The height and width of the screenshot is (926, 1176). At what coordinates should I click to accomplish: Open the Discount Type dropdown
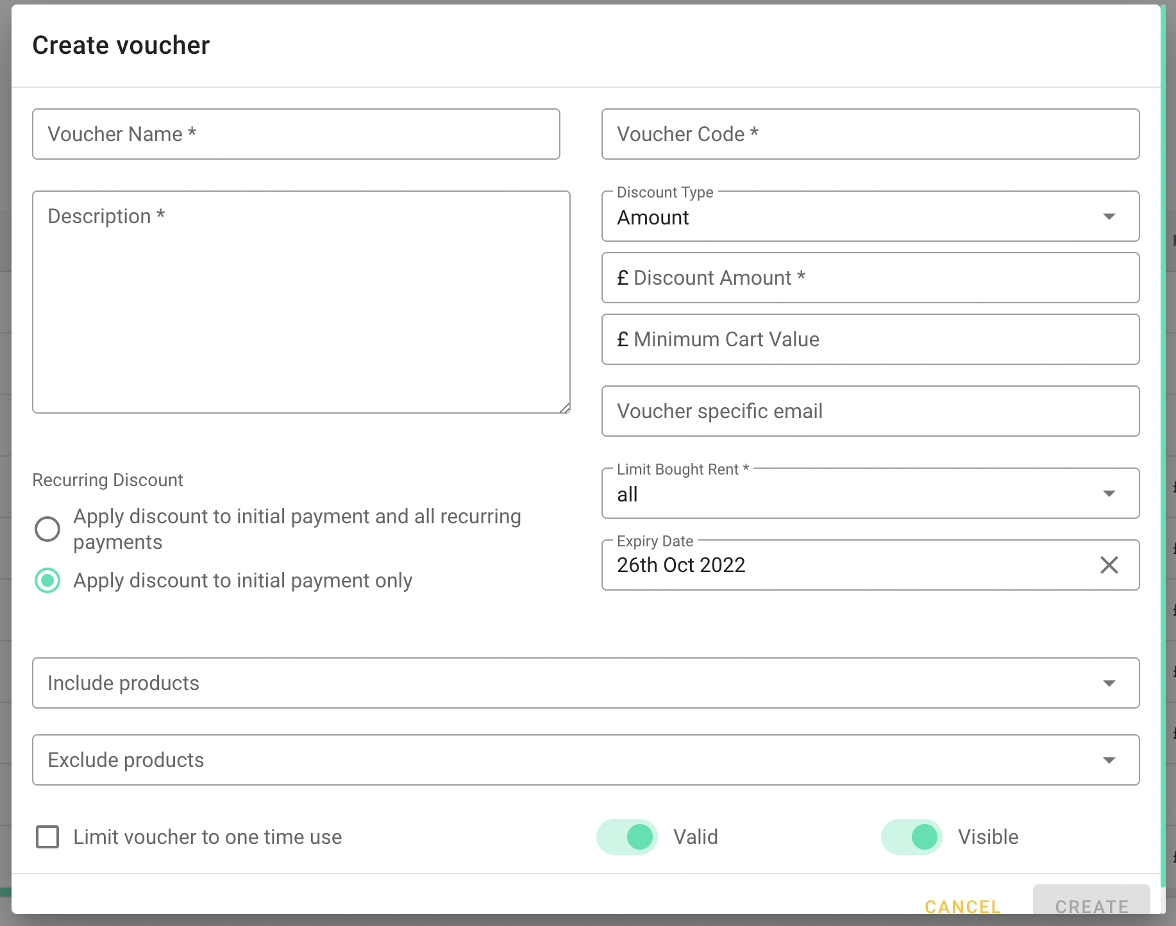869,217
